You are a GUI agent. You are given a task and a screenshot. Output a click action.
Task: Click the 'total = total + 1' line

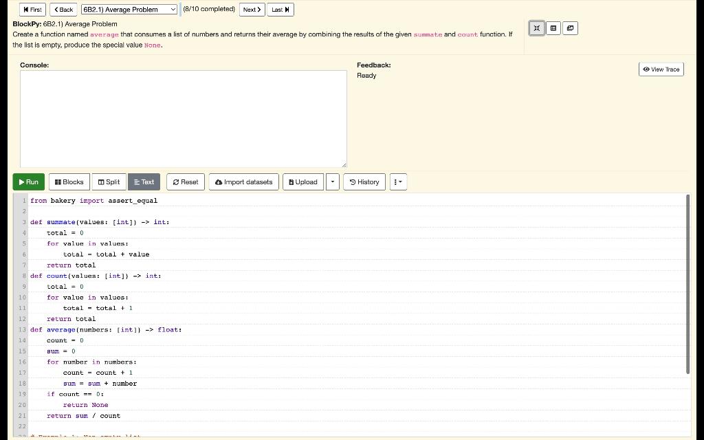point(98,309)
